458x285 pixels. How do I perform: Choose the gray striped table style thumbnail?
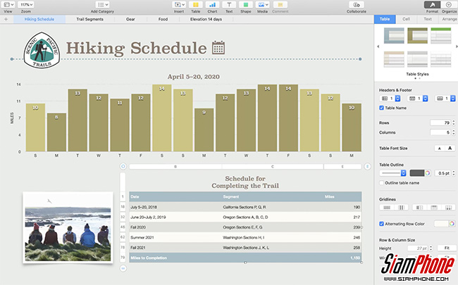click(x=417, y=59)
